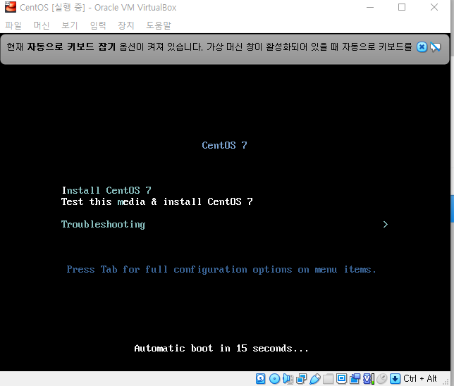Select Install CentOS 7 boot entry
The width and height of the screenshot is (454, 386).
[106, 190]
